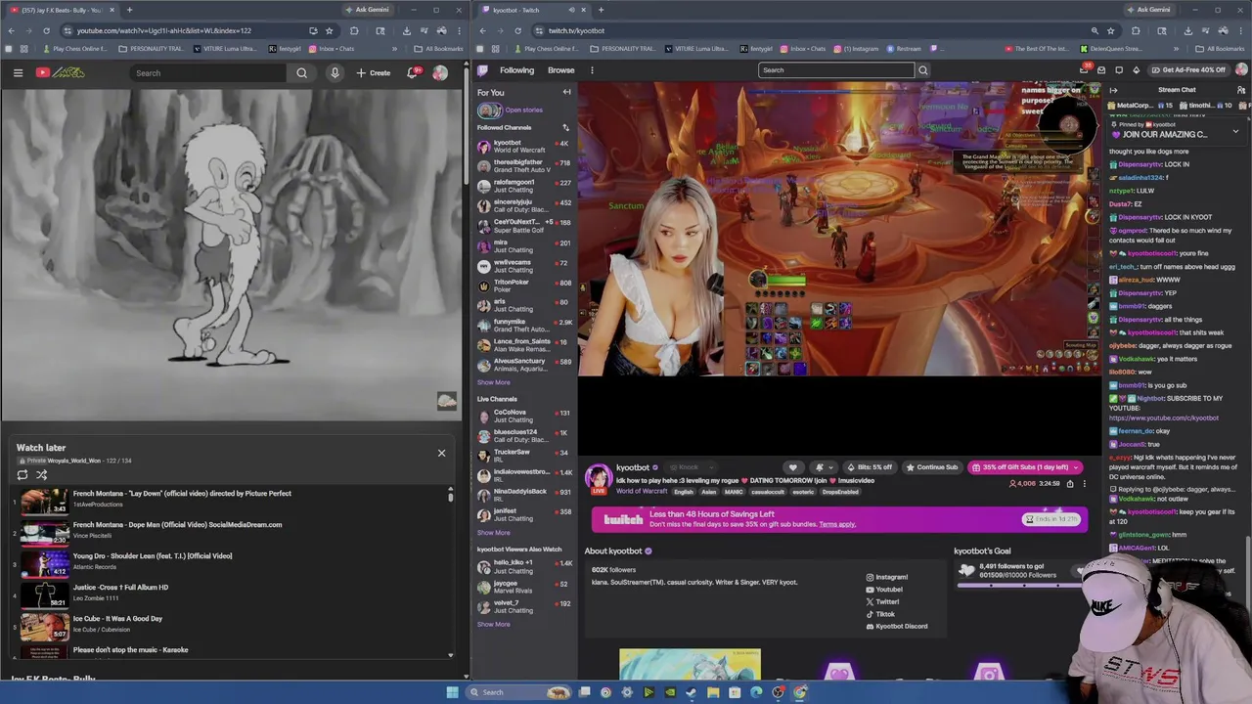Open Twitch profile avatar menu
Screen dimensions: 1252x704
pos(1241,70)
